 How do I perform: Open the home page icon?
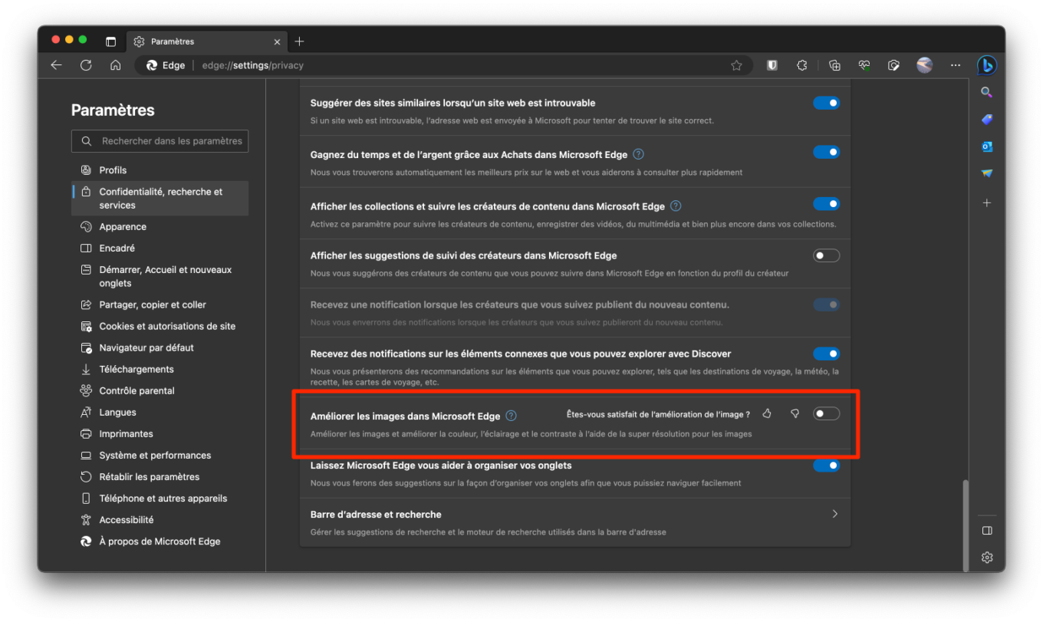[115, 65]
